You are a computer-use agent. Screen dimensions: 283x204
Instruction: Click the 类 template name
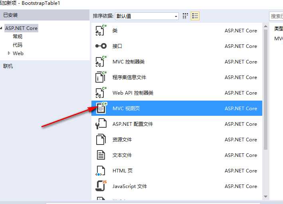[115, 30]
